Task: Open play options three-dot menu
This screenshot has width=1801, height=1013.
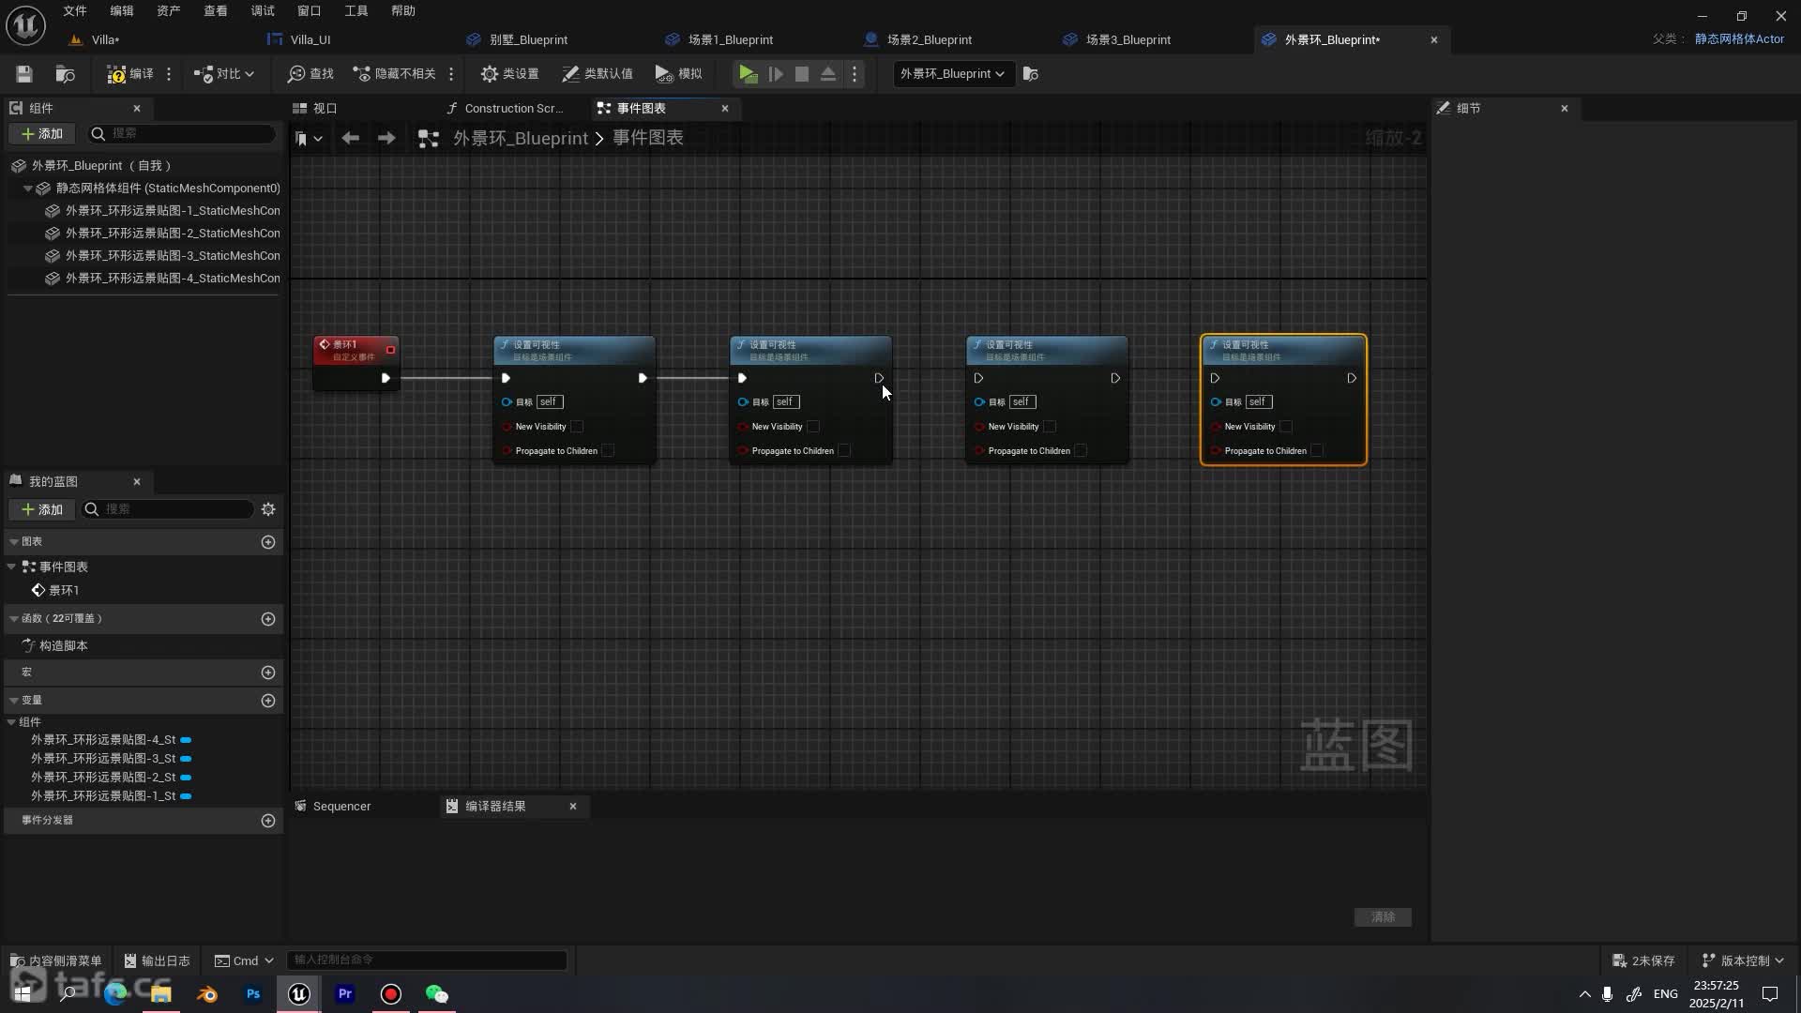Action: tap(855, 73)
